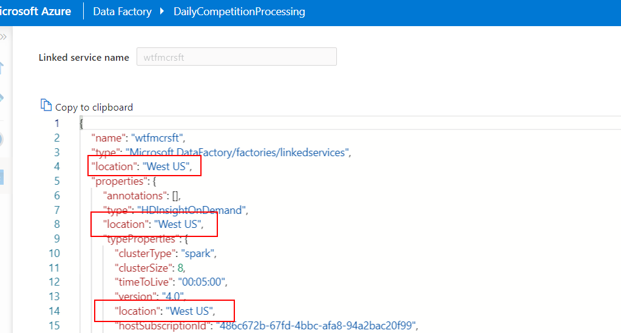Screen dimensions: 621x333
Task: Click "location" key on line 14
Action: 136,311
